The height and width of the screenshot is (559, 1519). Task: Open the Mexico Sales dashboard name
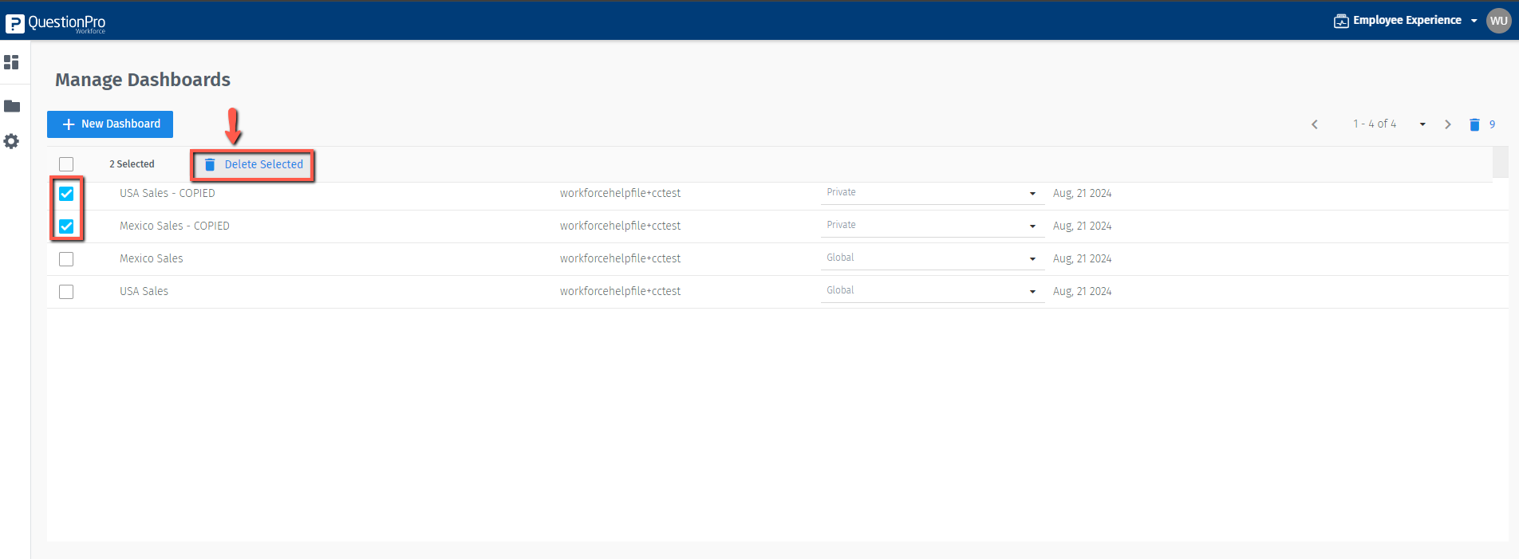152,258
